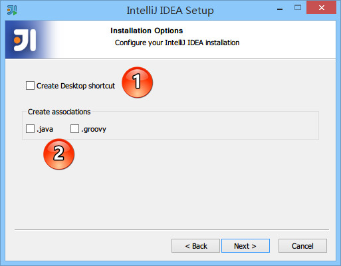Image resolution: width=341 pixels, height=266 pixels.
Task: Click the 'Create Desktop shortcut' label text
Action: (x=76, y=86)
